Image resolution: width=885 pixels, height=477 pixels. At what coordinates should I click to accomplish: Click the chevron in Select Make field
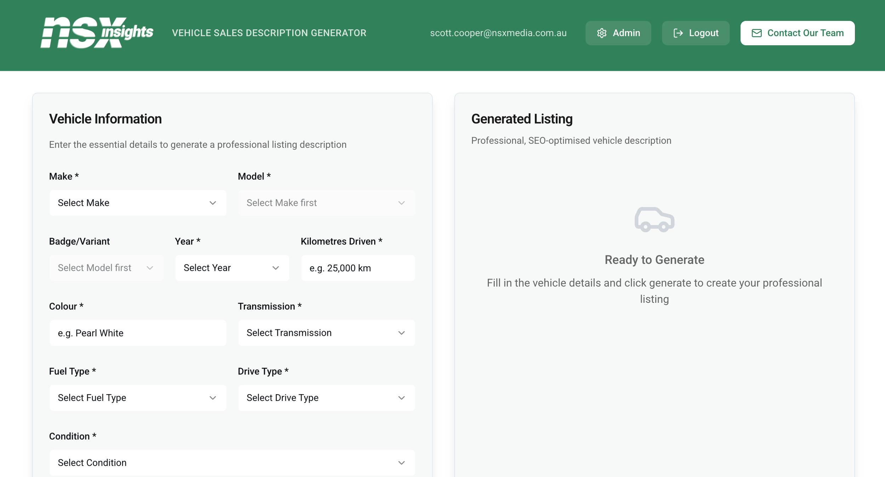pos(212,203)
